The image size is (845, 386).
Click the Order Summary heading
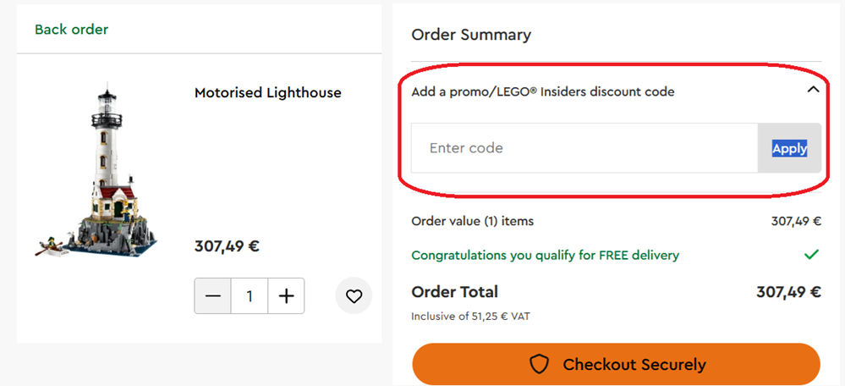pos(471,35)
